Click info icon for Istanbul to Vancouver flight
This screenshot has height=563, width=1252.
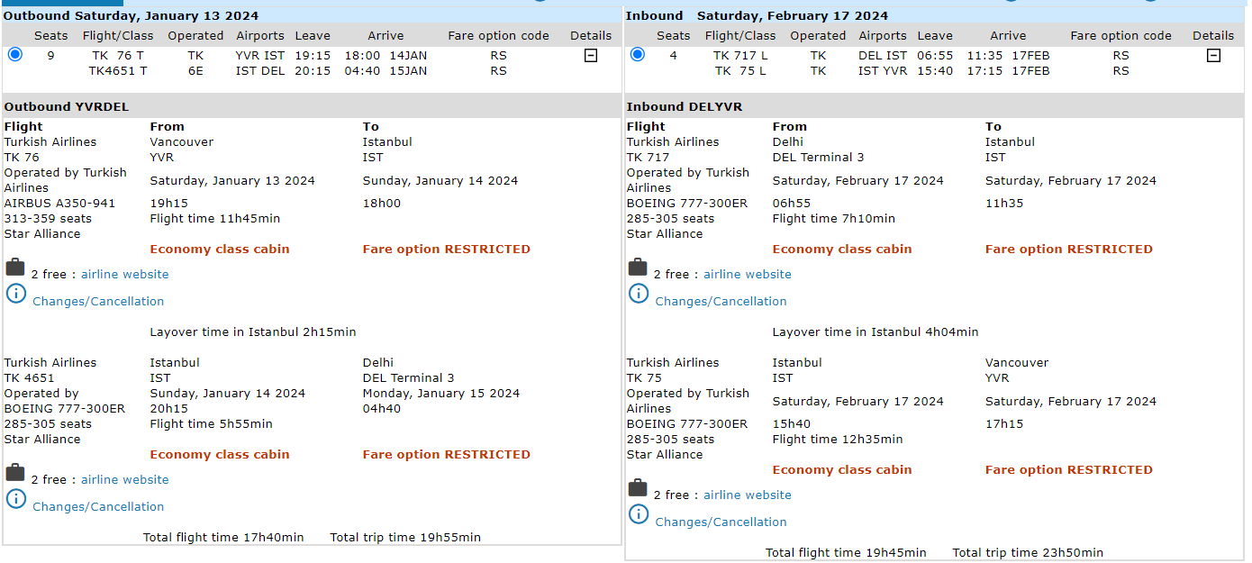pyautogui.click(x=638, y=513)
